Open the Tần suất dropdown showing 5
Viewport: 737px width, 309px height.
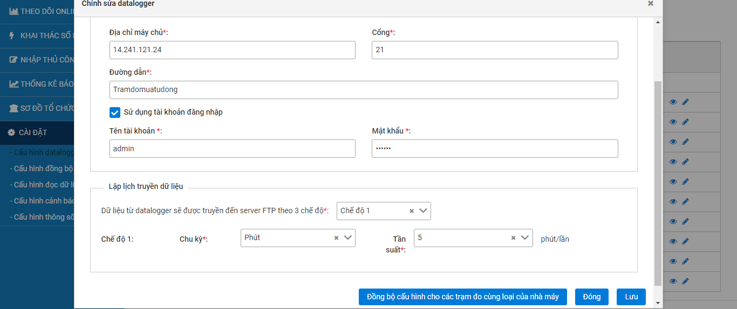[526, 237]
